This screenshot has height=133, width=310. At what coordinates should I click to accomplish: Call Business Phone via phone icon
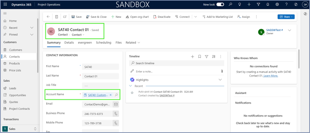pos(116,114)
